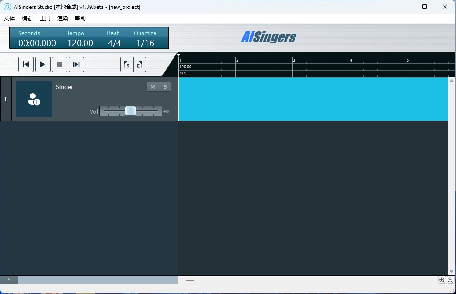456x294 pixels.
Task: Click the 4/4 time signature marker in the ruler
Action: [x=182, y=74]
